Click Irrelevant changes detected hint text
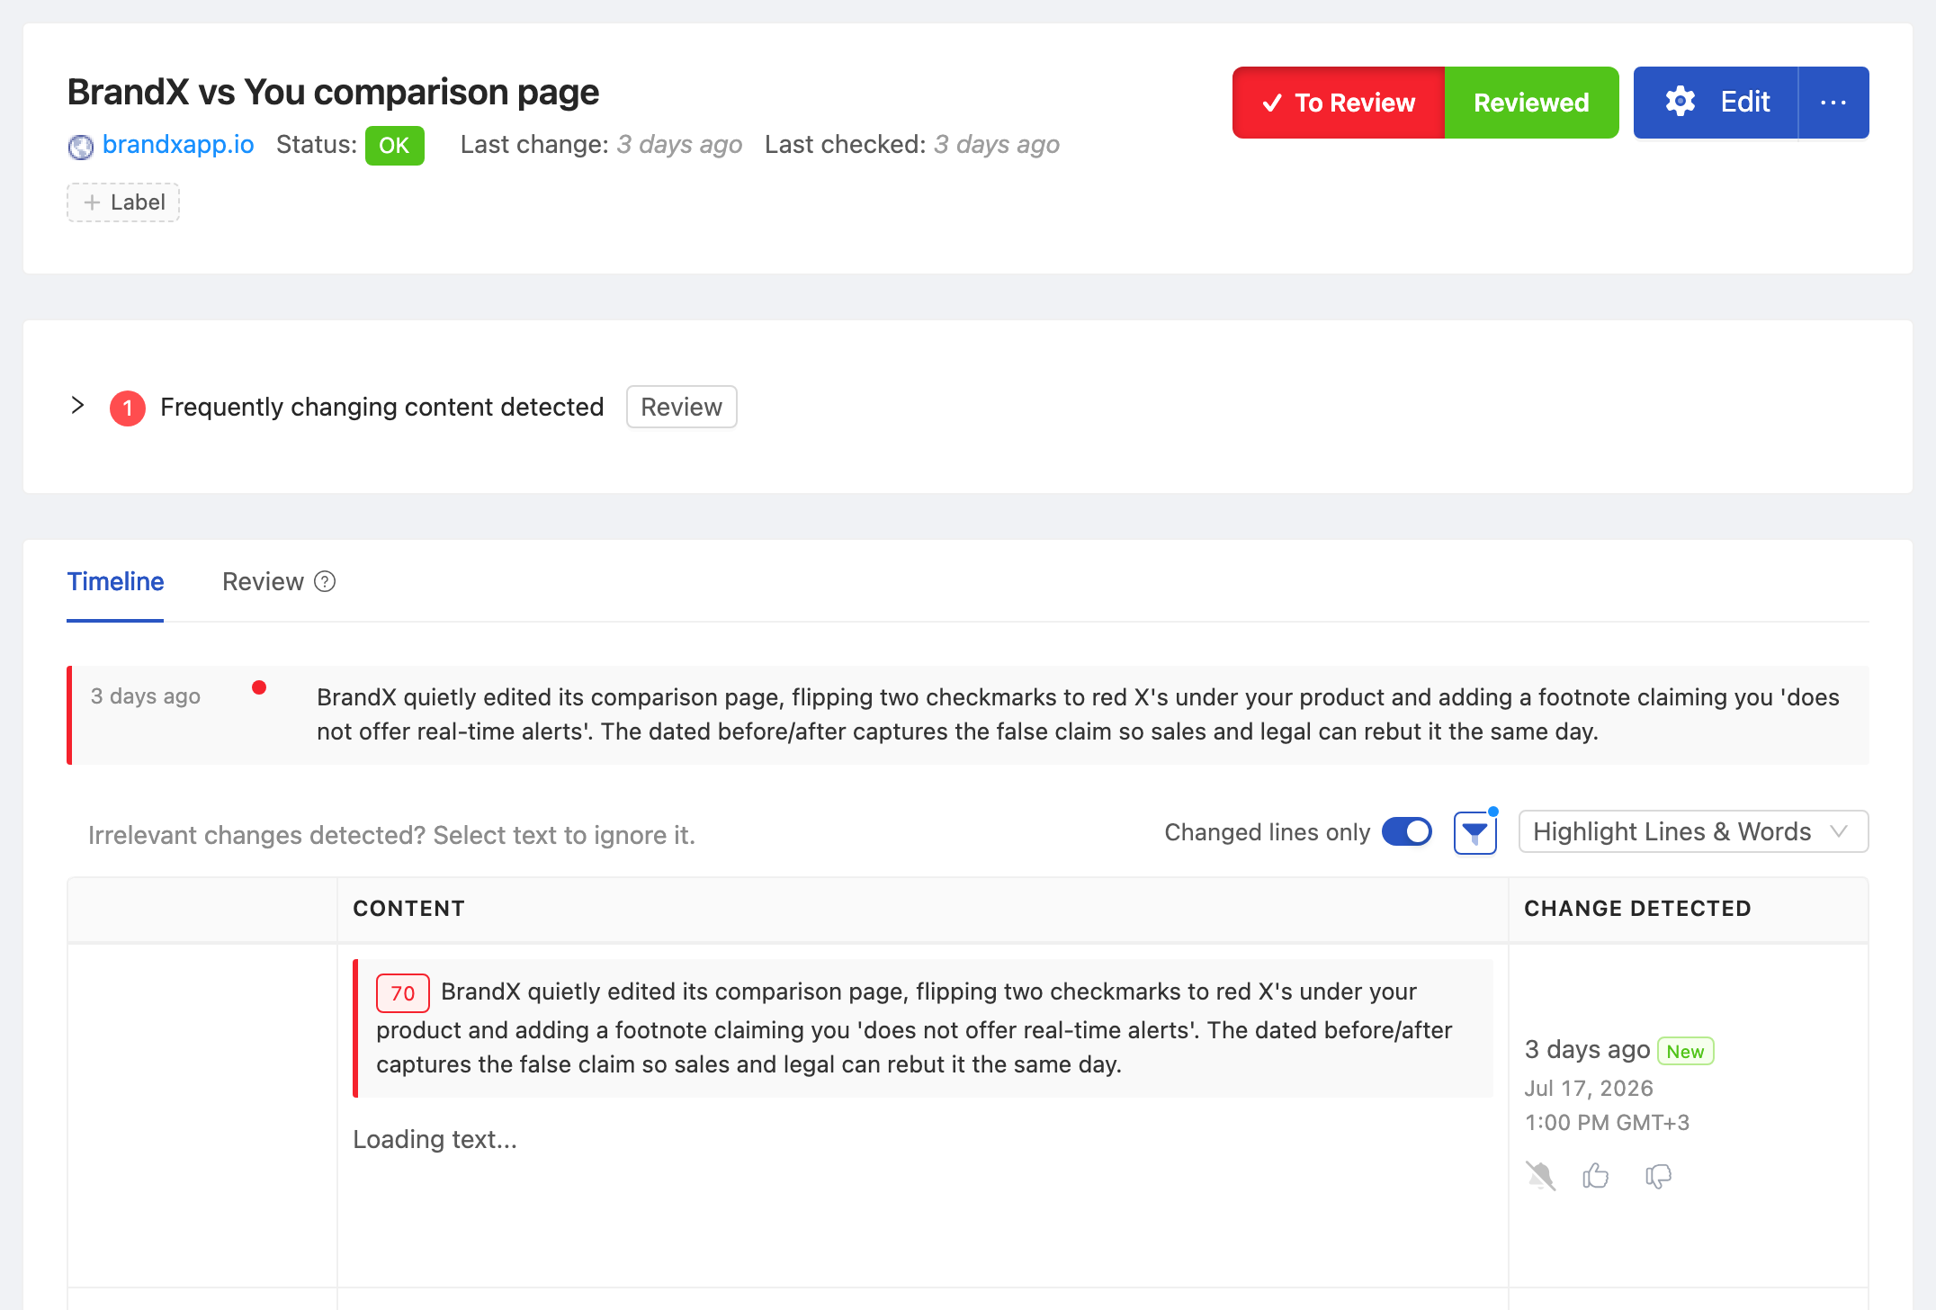 pos(391,836)
